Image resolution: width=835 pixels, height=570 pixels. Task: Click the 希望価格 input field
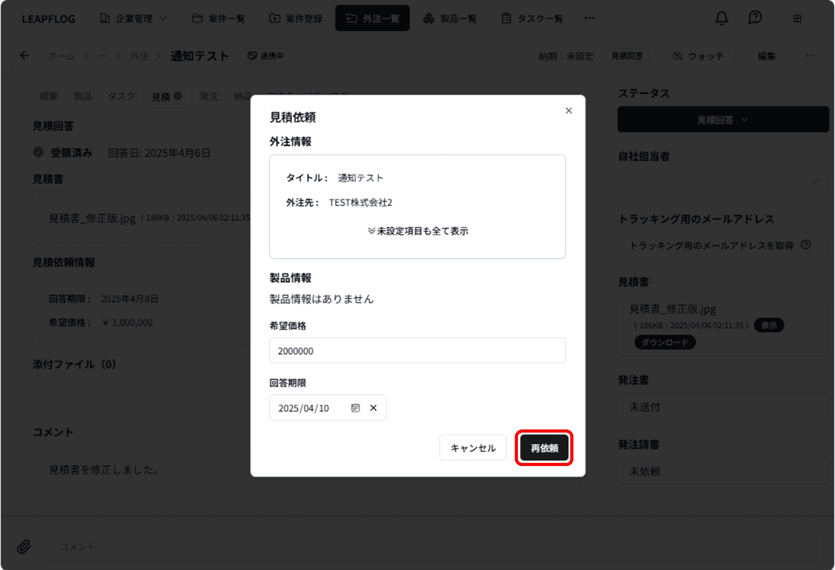pos(418,351)
